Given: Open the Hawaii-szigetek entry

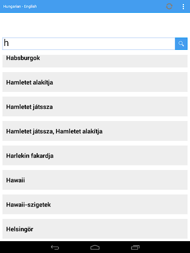Looking at the screenshot, I should 95,204.
